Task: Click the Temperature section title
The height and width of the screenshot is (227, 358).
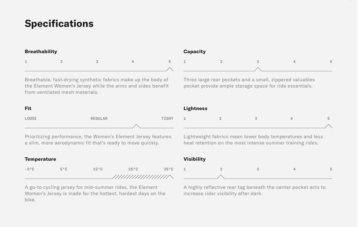Action: click(x=40, y=159)
